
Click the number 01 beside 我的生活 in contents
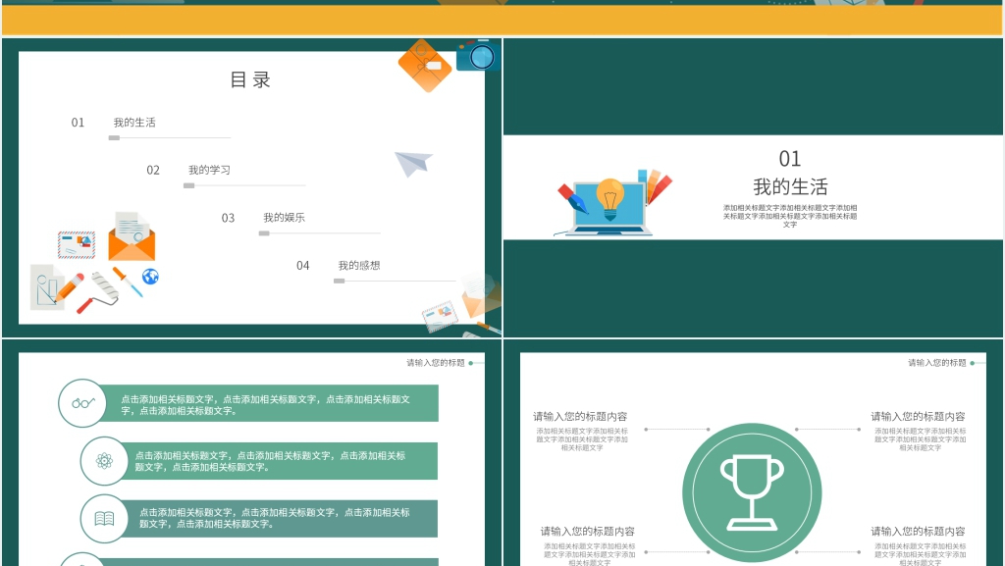click(x=79, y=123)
